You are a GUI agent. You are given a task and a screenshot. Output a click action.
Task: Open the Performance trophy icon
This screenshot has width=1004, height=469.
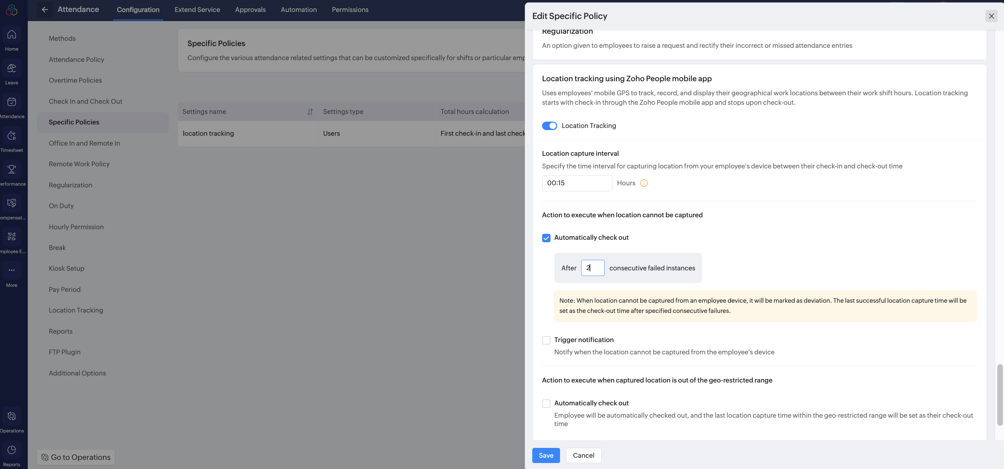[12, 169]
